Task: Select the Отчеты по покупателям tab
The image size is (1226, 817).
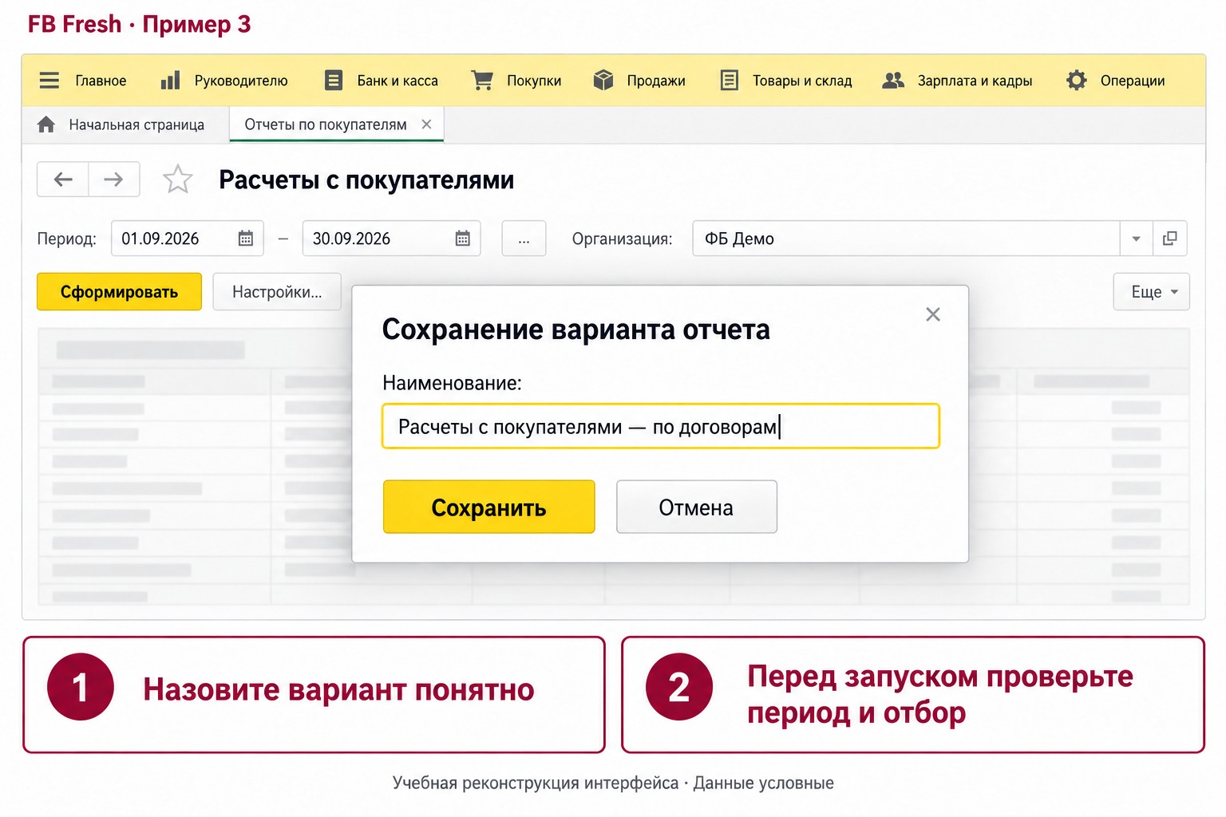Action: (326, 124)
